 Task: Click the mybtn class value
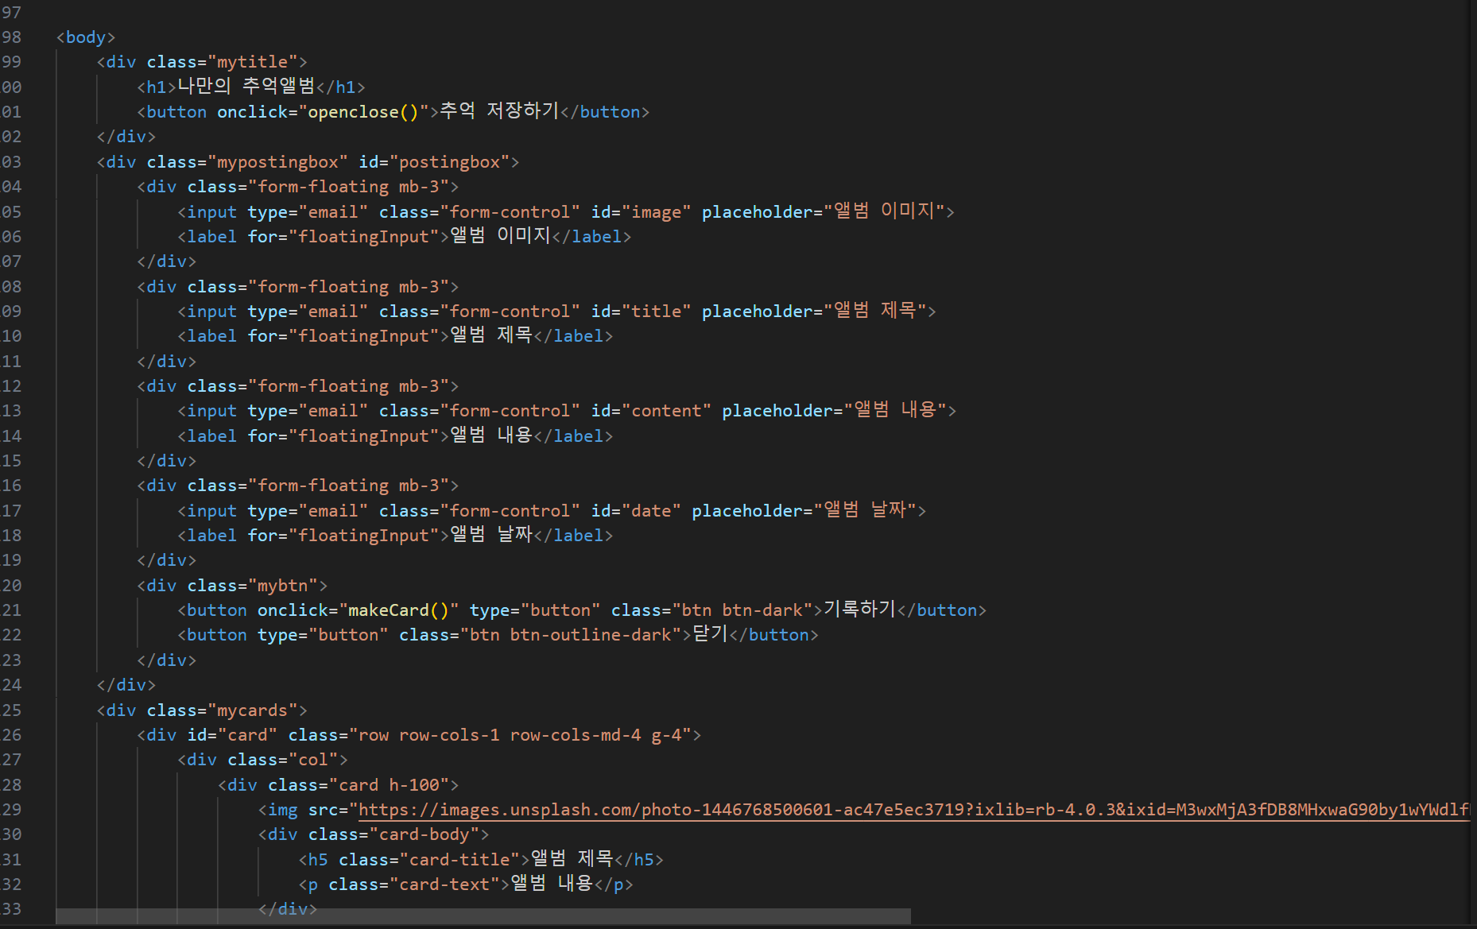point(282,586)
